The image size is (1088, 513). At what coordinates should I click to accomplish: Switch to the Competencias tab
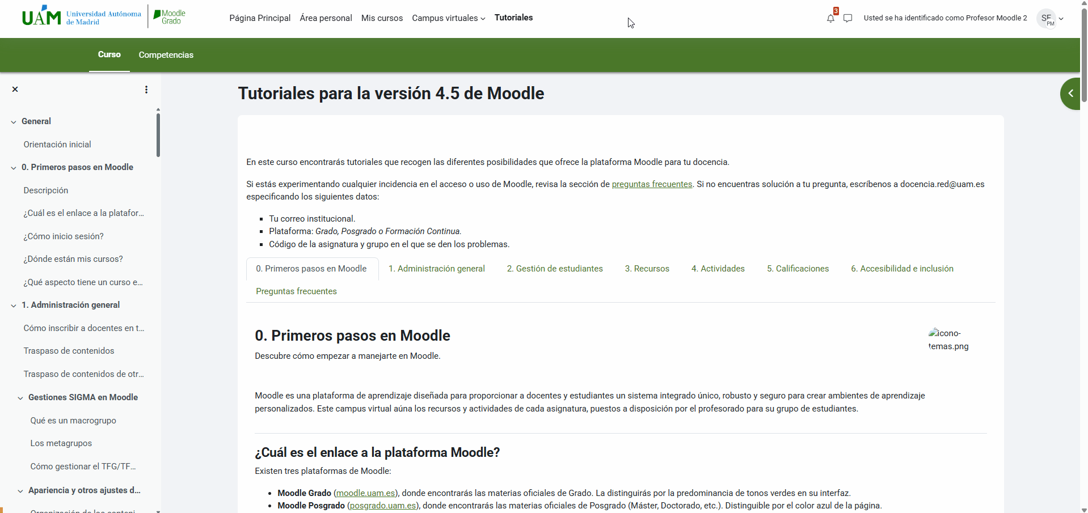[x=166, y=55]
